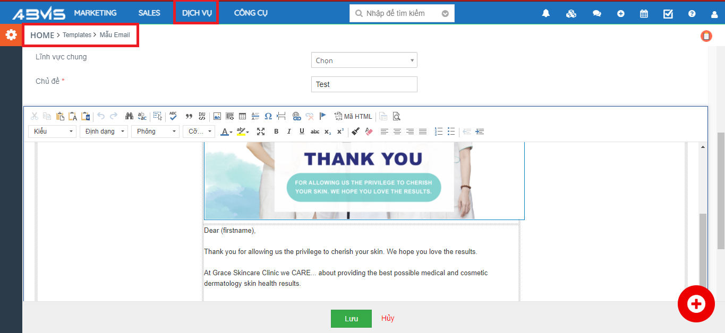725x333 pixels.
Task: Open the orange settings gear in sidebar
Action: pos(11,35)
